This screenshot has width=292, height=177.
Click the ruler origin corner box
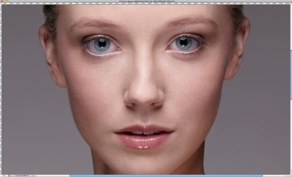1,3
